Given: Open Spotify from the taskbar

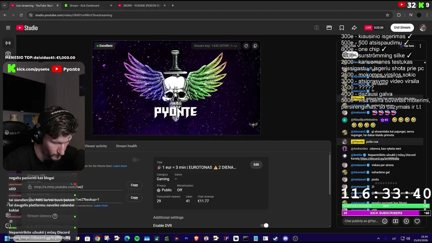Looking at the screenshot, I should coord(137,239).
